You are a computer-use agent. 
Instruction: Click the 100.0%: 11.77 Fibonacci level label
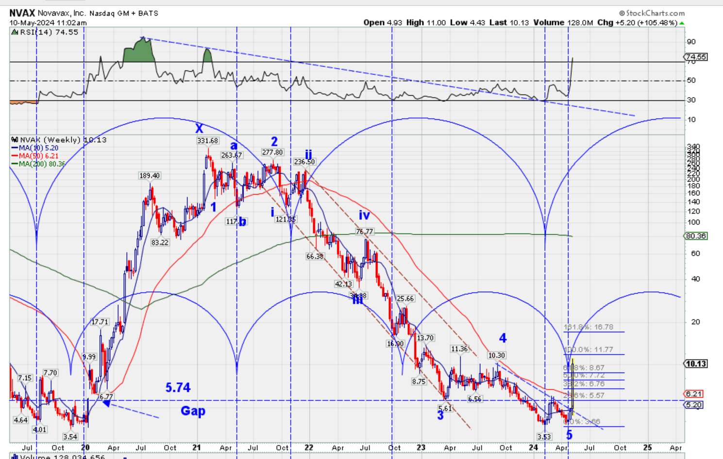pos(588,349)
